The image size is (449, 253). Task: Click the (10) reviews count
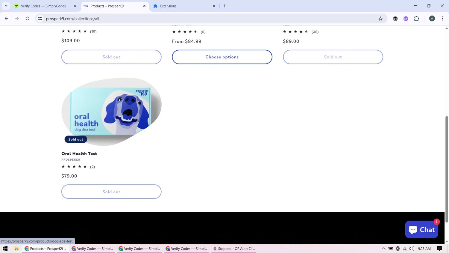93,31
